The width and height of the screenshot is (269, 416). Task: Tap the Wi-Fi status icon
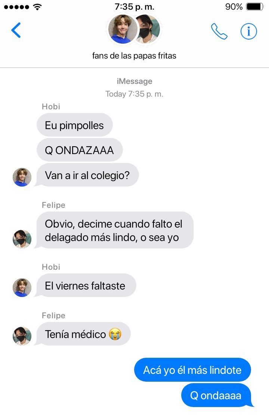click(37, 7)
